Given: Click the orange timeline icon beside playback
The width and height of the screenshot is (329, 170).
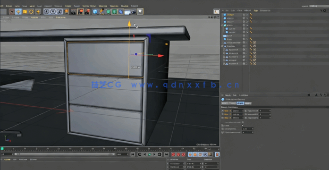Looking at the screenshot, I should [218, 154].
